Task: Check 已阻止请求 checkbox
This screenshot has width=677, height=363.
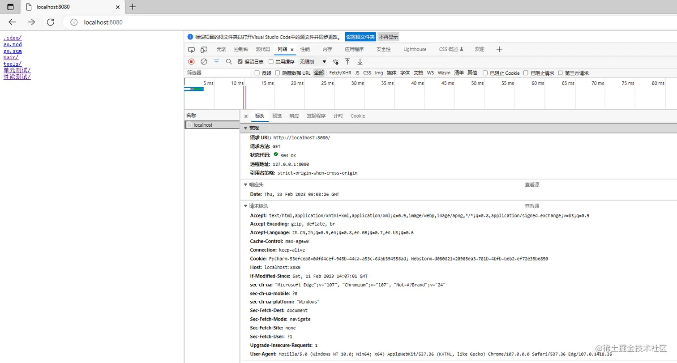Action: click(x=526, y=73)
